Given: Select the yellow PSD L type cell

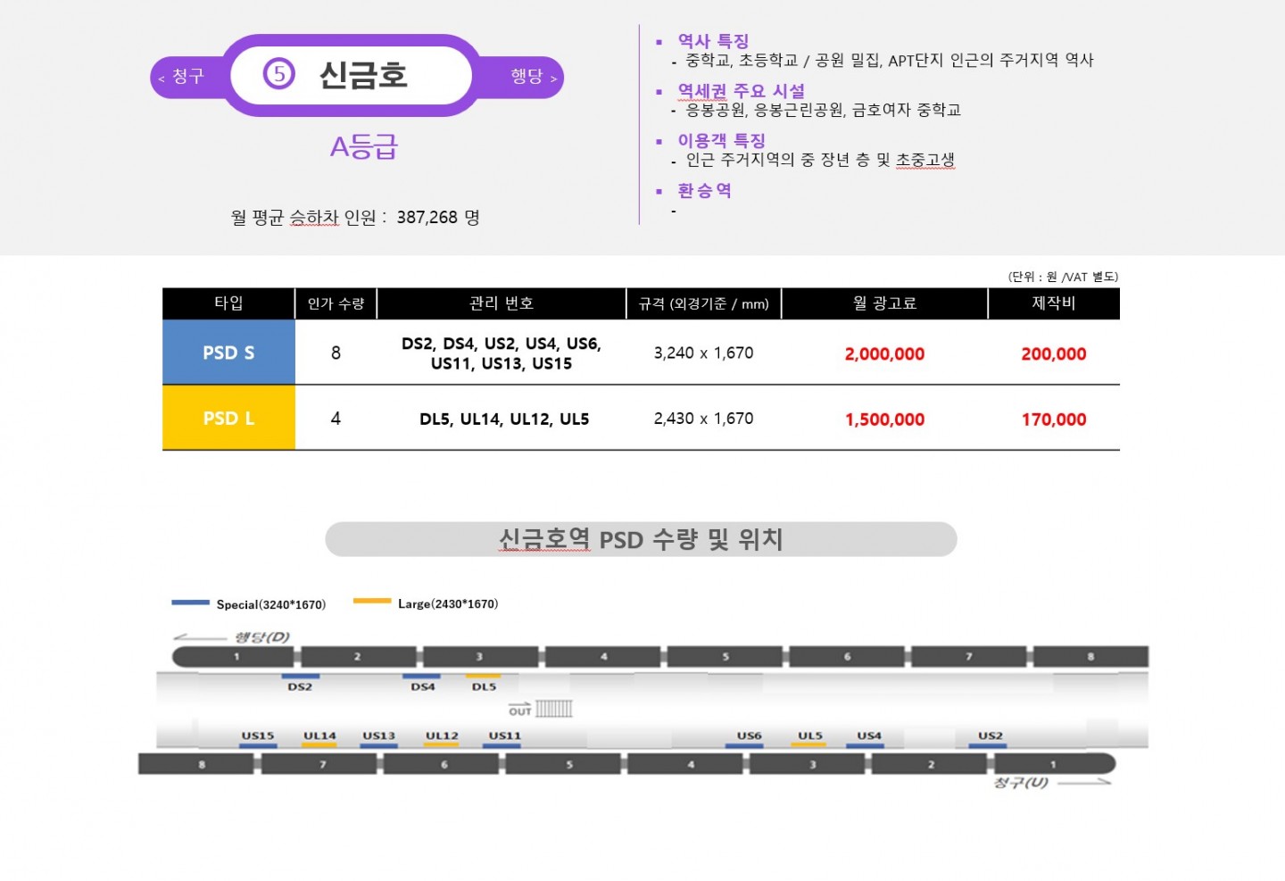Looking at the screenshot, I should 228,418.
